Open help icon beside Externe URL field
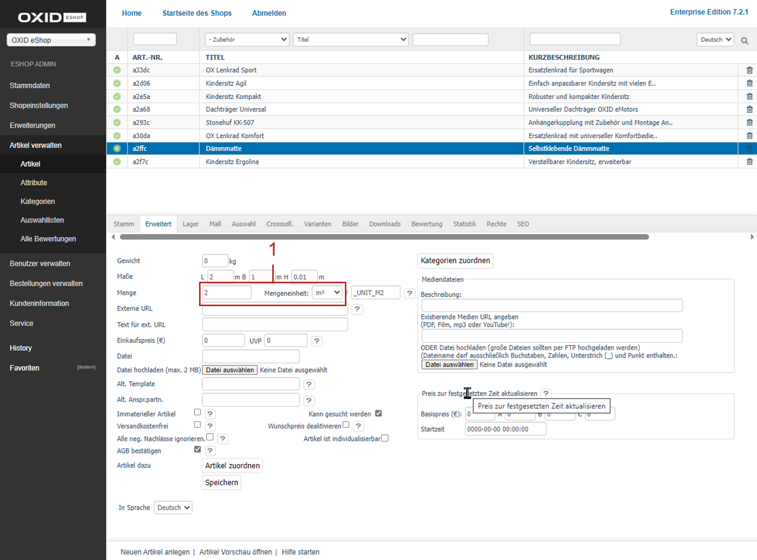Image resolution: width=757 pixels, height=560 pixels. (x=357, y=309)
